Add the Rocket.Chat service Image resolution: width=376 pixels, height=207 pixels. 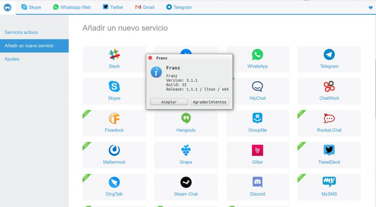(x=329, y=119)
